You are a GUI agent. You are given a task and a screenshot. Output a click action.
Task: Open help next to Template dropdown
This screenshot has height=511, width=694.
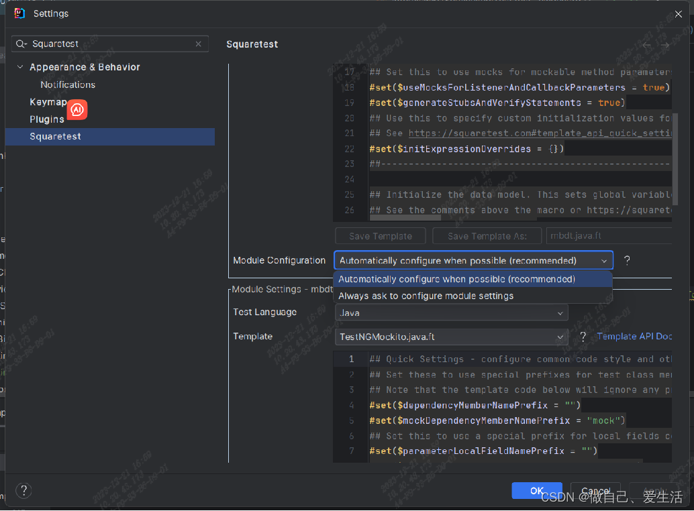tap(583, 337)
